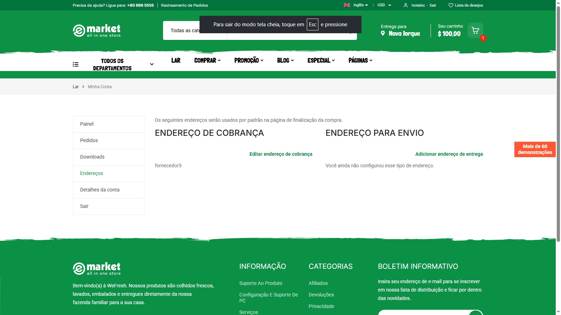Click the user account icon

tap(406, 5)
